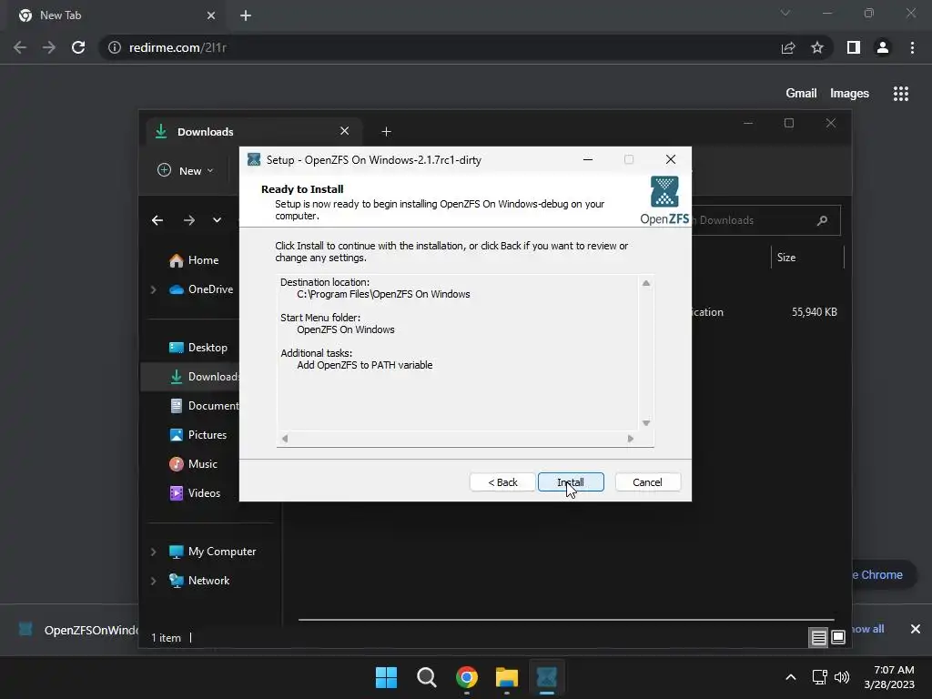Click the 55,940 KB file size cell

pyautogui.click(x=815, y=312)
